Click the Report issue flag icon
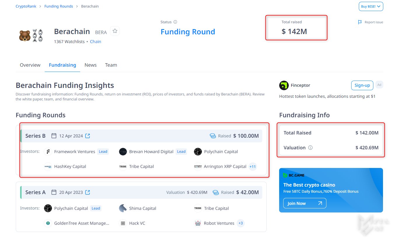The image size is (404, 241). click(360, 22)
